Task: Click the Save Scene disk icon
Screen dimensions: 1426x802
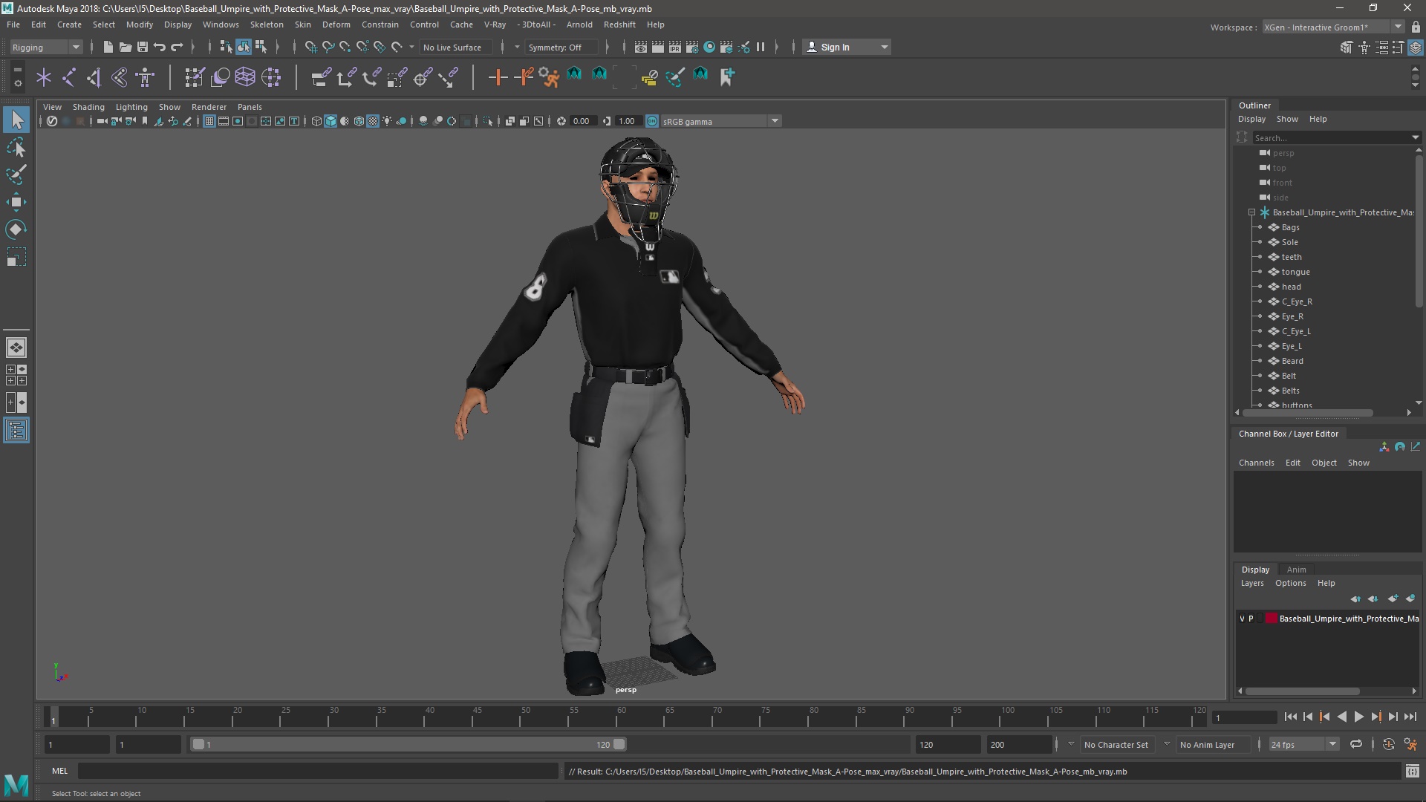Action: pyautogui.click(x=143, y=47)
